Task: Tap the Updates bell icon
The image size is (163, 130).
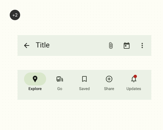Action: (134, 79)
